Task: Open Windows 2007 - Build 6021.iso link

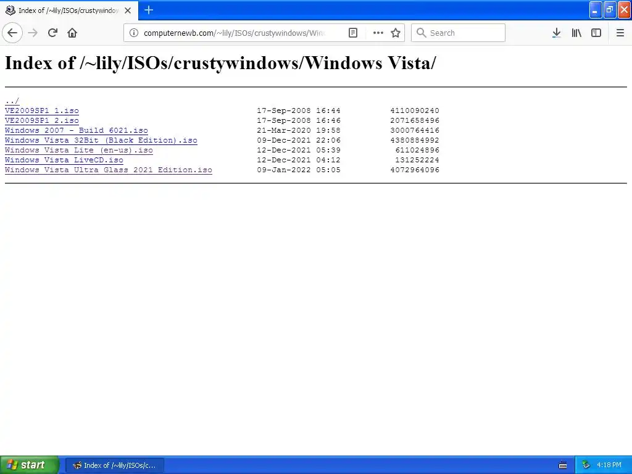Action: click(x=77, y=130)
